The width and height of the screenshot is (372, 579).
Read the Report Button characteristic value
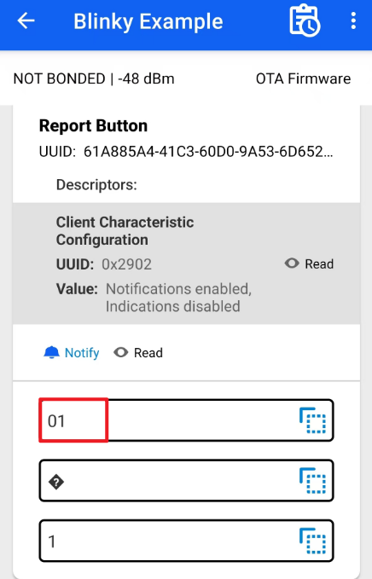138,353
